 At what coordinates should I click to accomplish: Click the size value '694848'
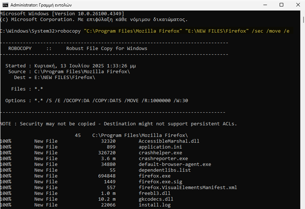[107, 176]
